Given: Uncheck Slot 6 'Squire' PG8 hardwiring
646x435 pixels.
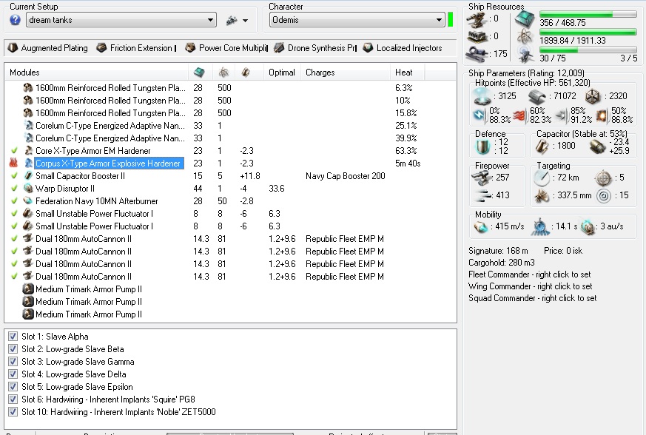Looking at the screenshot, I should [13, 399].
